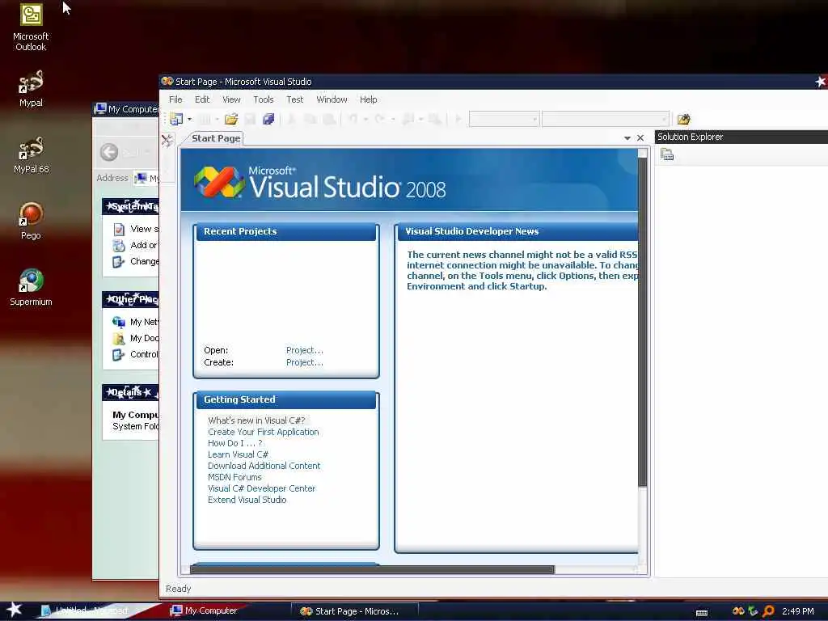Select the Start Page tab
Image resolution: width=828 pixels, height=621 pixels.
pos(215,138)
